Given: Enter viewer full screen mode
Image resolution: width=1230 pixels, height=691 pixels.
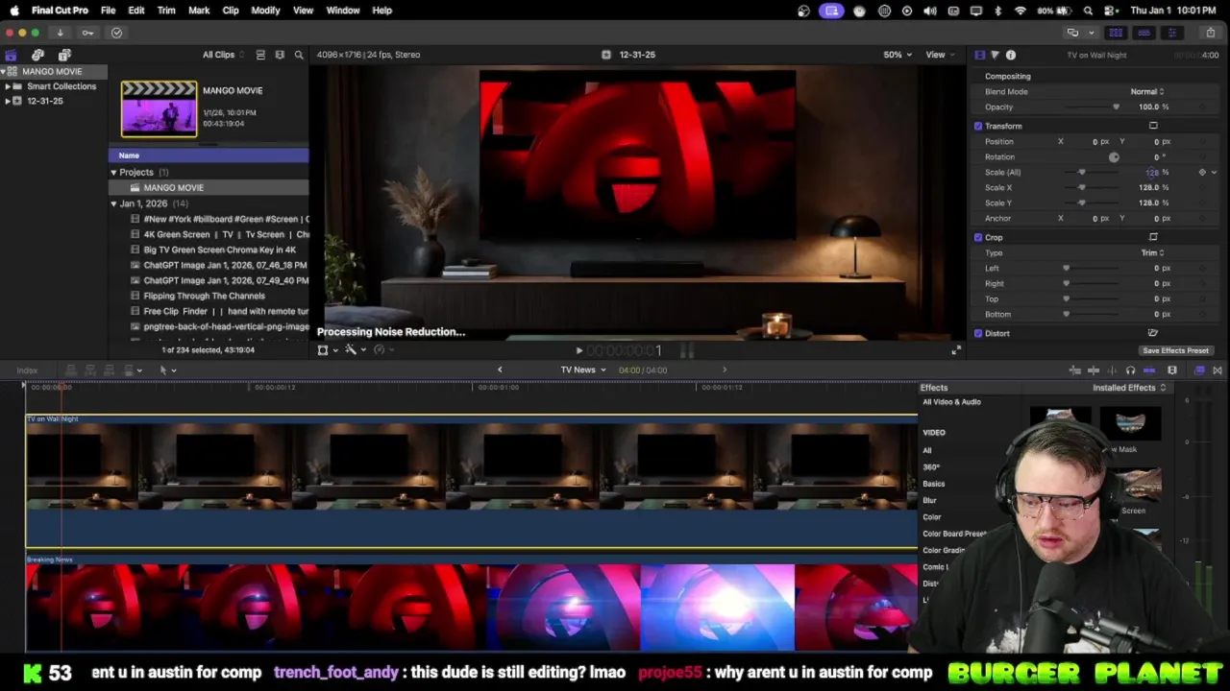Looking at the screenshot, I should [955, 350].
